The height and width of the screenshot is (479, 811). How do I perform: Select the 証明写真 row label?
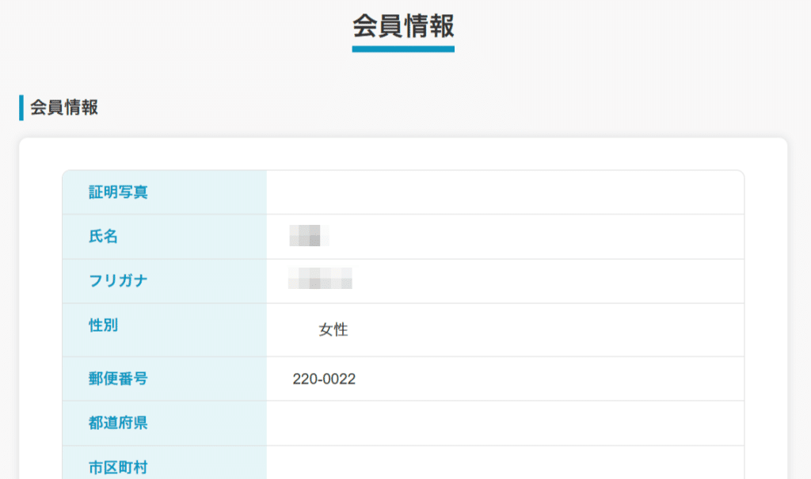118,192
